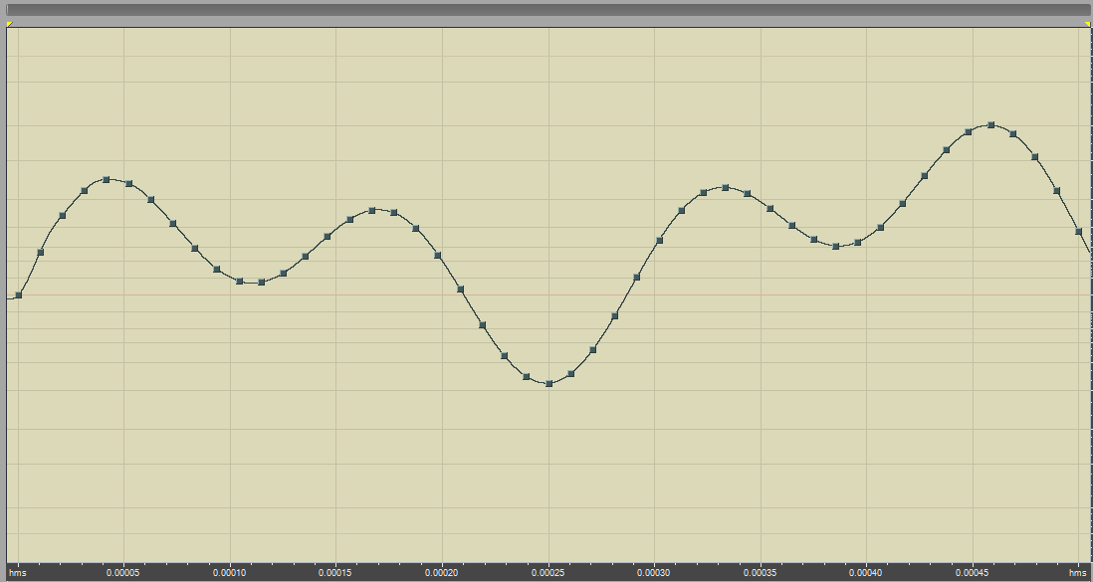Select the peak sample point near 0.00033
This screenshot has width=1093, height=582.
click(x=726, y=187)
